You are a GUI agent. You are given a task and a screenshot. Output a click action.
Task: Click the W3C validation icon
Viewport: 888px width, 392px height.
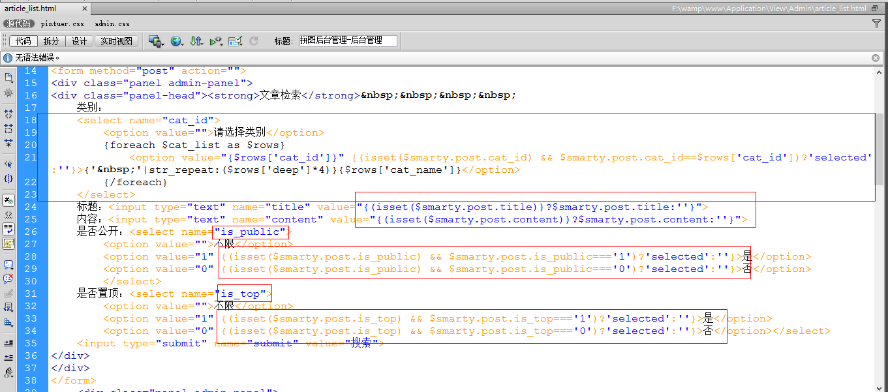click(216, 41)
